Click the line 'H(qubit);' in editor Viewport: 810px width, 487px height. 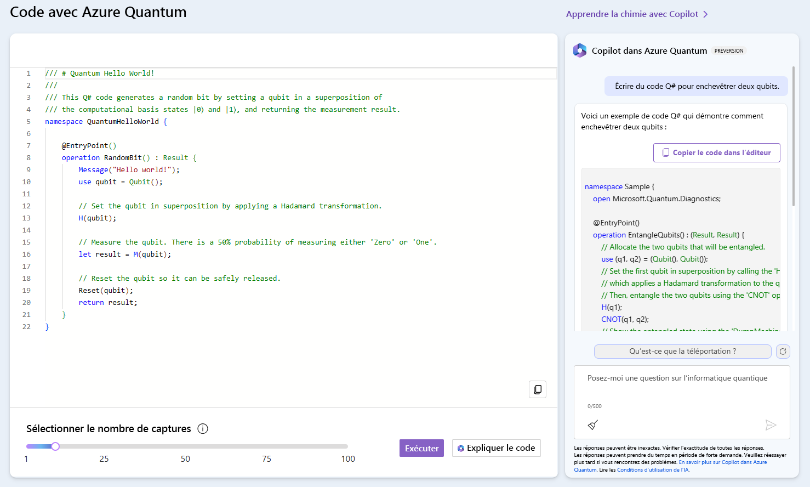tap(98, 218)
